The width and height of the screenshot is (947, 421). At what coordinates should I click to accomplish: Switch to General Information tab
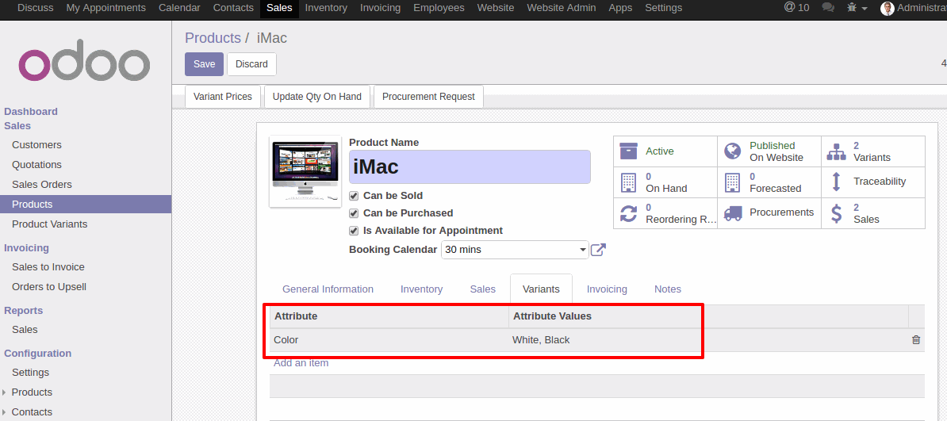(x=328, y=289)
